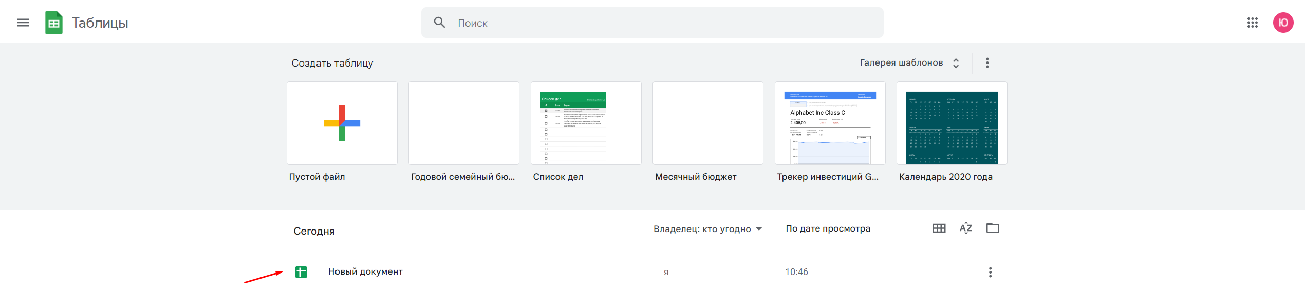Click the По дате просмотра column header
This screenshot has height=293, width=1305.
(828, 228)
